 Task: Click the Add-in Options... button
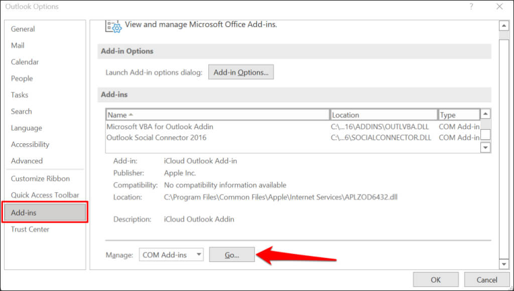[241, 72]
